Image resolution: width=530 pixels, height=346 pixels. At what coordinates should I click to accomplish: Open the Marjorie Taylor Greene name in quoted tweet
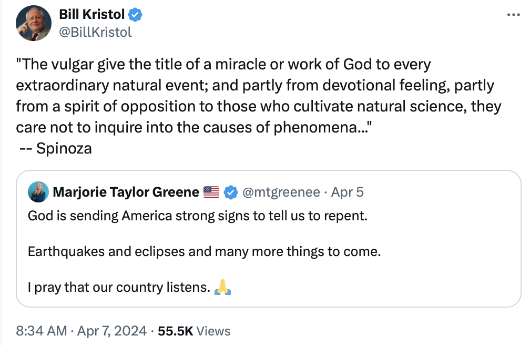click(126, 192)
